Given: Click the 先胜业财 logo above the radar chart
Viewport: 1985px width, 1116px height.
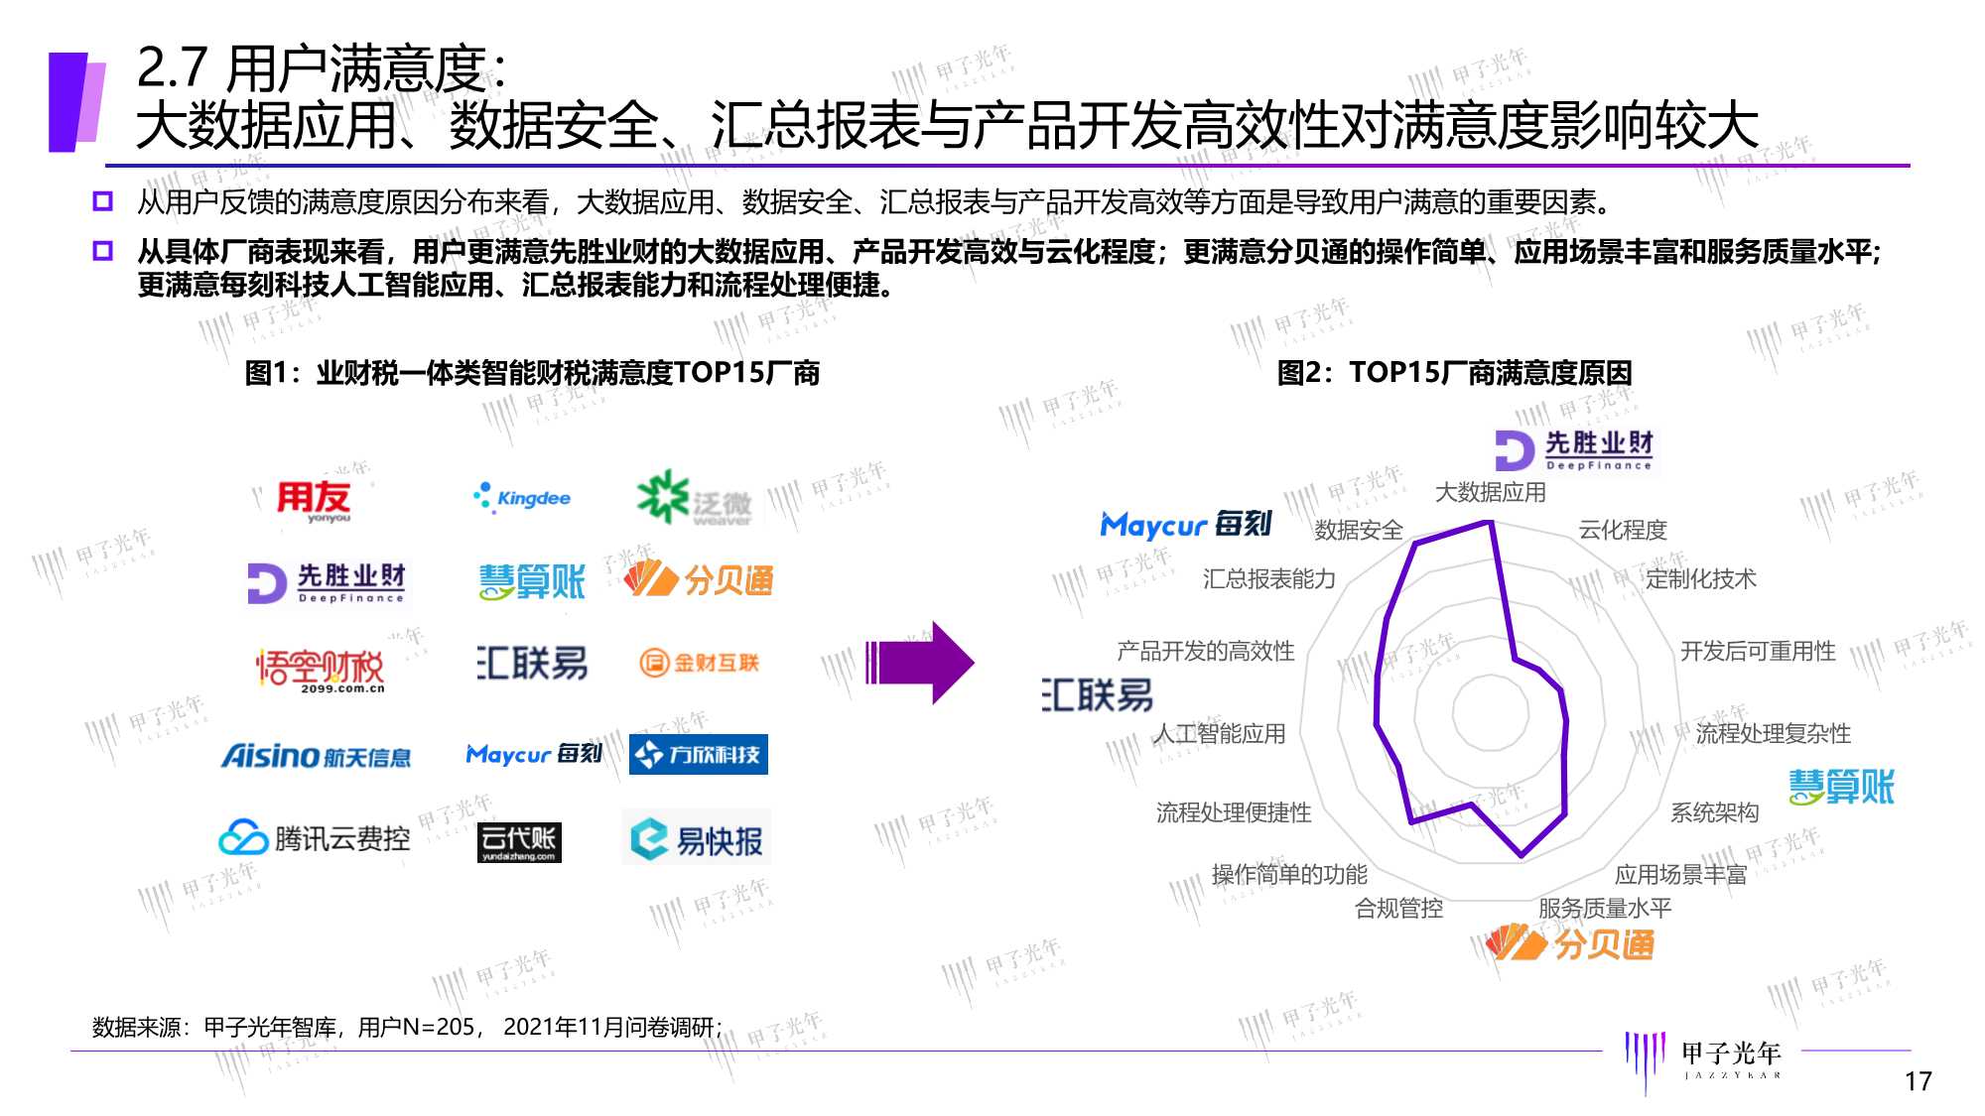Looking at the screenshot, I should [1574, 450].
